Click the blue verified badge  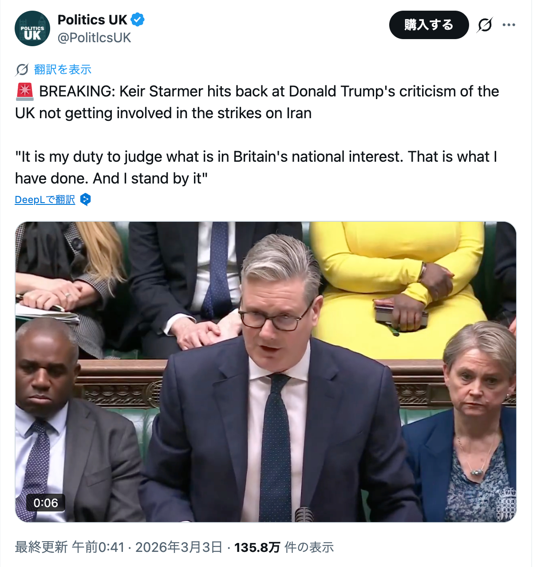[137, 20]
